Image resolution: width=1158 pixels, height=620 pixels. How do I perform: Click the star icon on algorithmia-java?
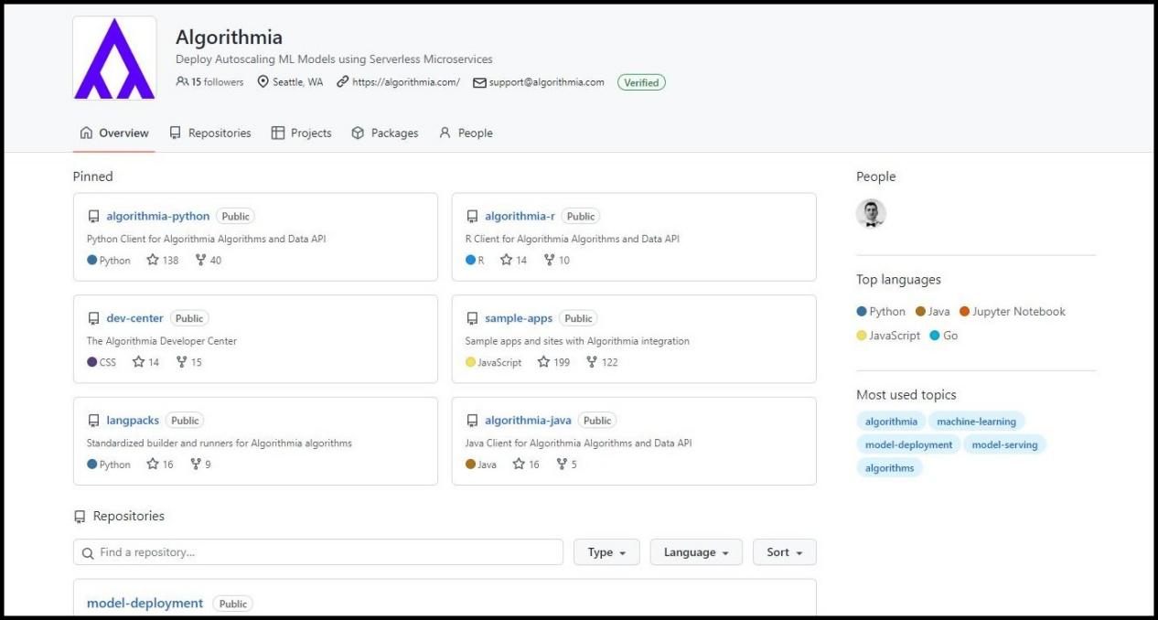point(519,465)
